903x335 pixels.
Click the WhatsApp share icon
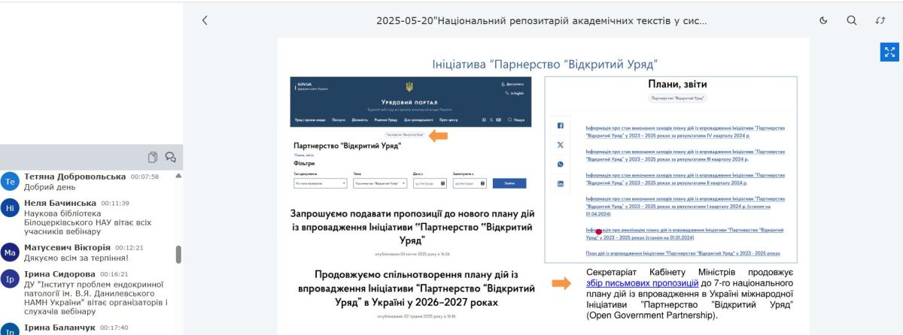tap(559, 164)
